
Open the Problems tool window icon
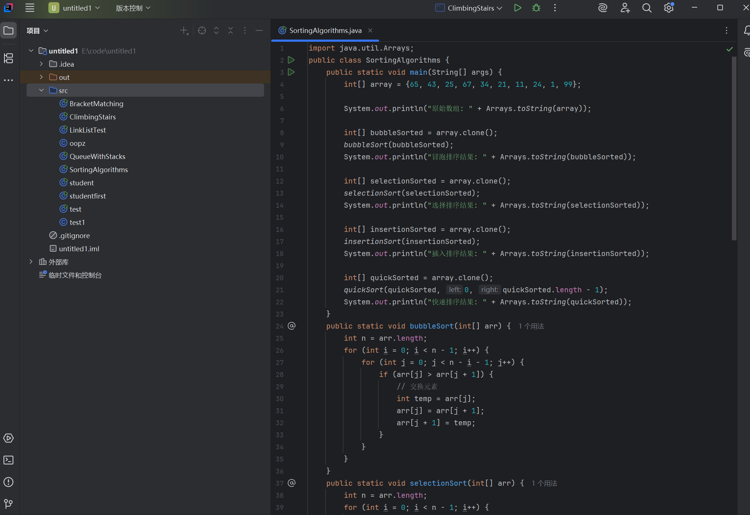(8, 482)
